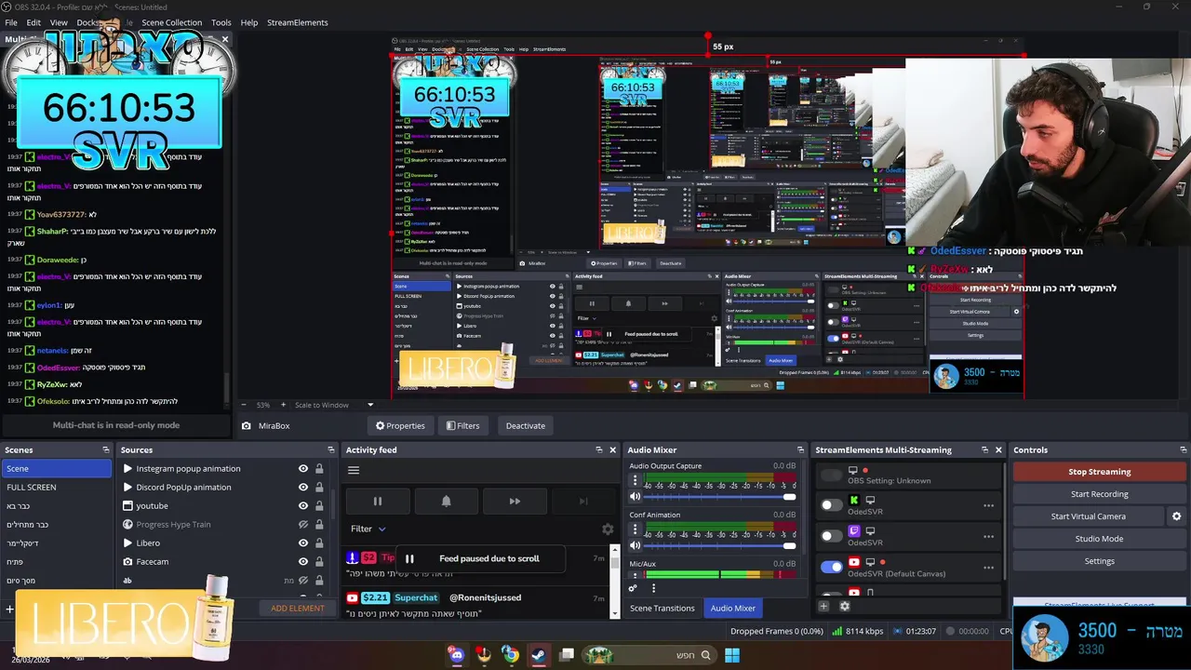Image resolution: width=1191 pixels, height=670 pixels.
Task: Open Kick OdedSVR more options
Action: (988, 506)
